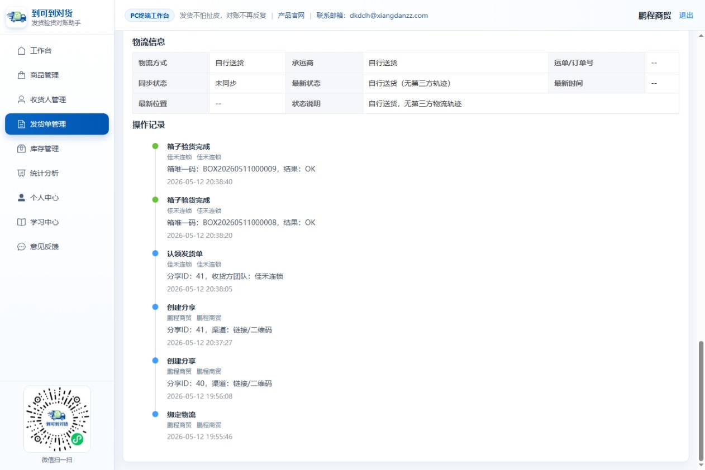Click the 商品管理 bag icon
Screen dimensions: 705x470
point(22,75)
